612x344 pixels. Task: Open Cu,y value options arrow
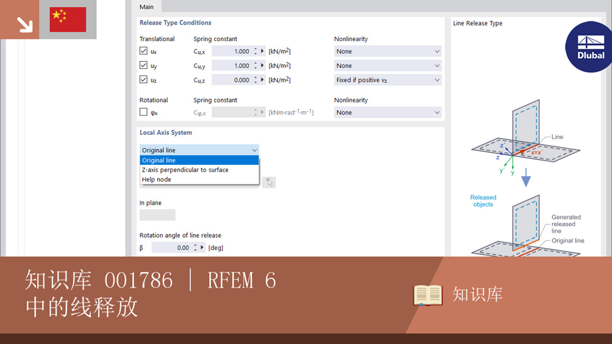(x=262, y=66)
